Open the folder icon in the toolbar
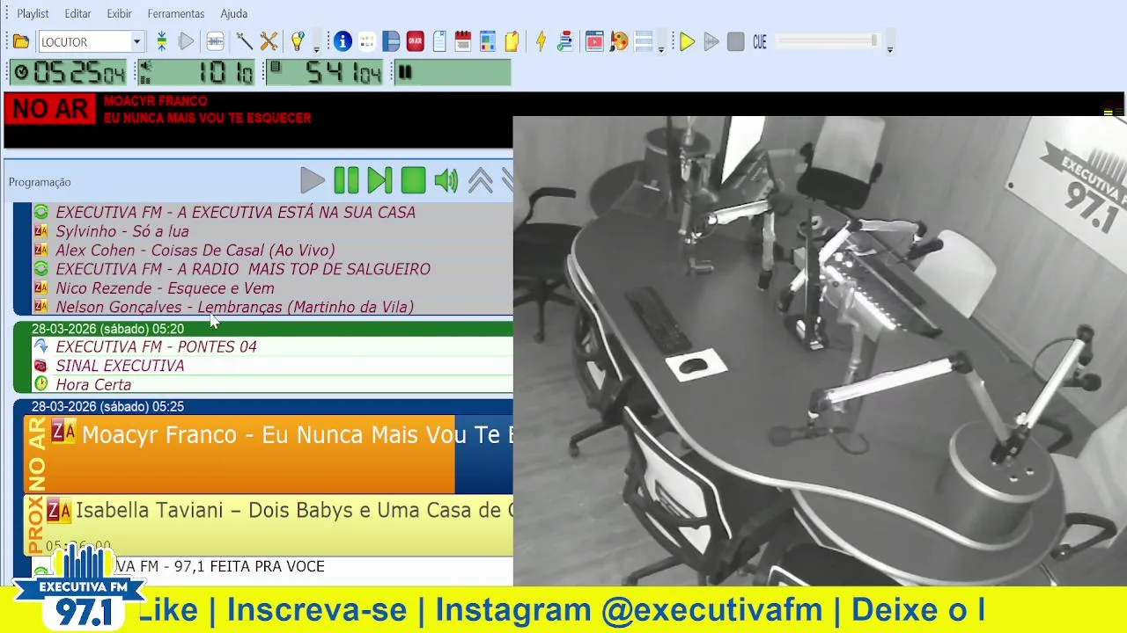This screenshot has height=633, width=1127. pos(21,41)
